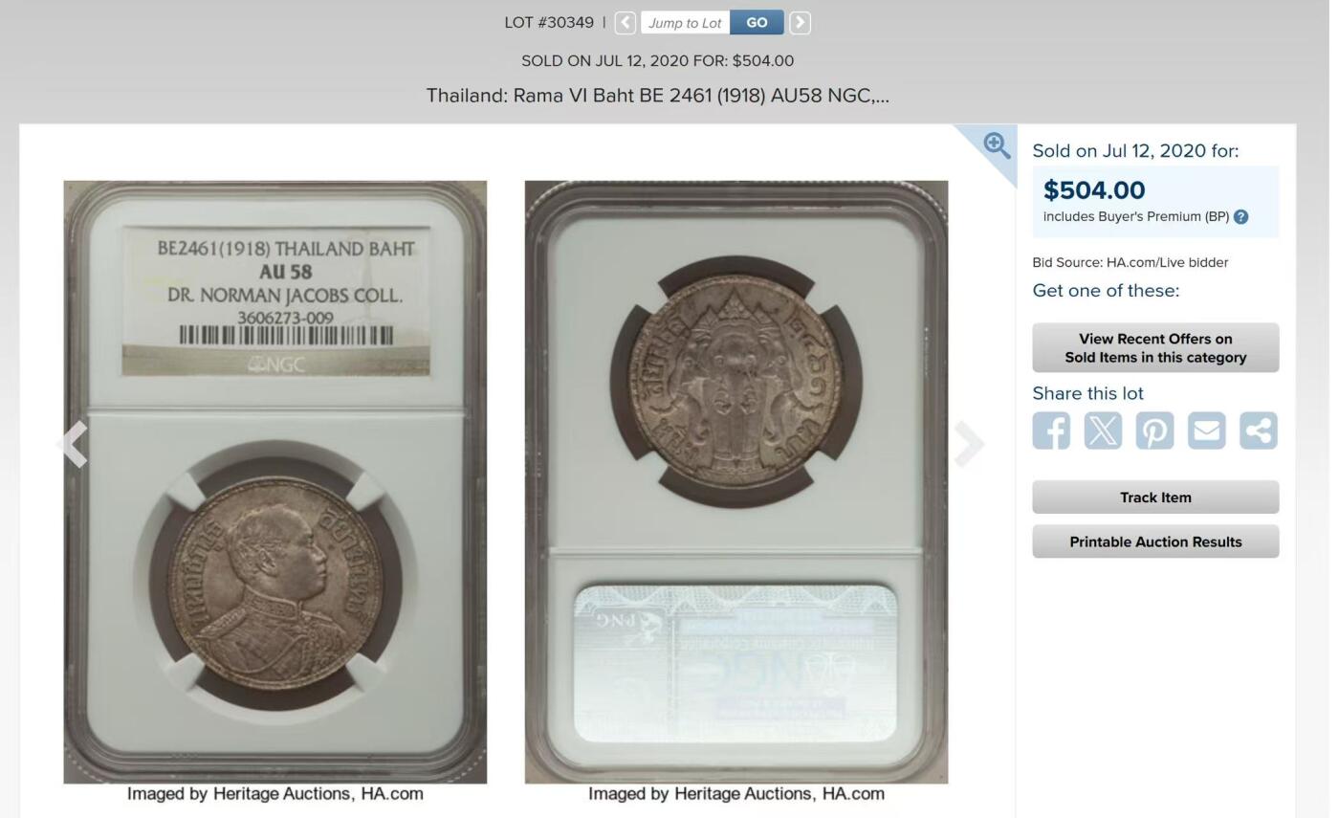
Task: Click the magnifier zoom icon on image
Action: coord(997,145)
